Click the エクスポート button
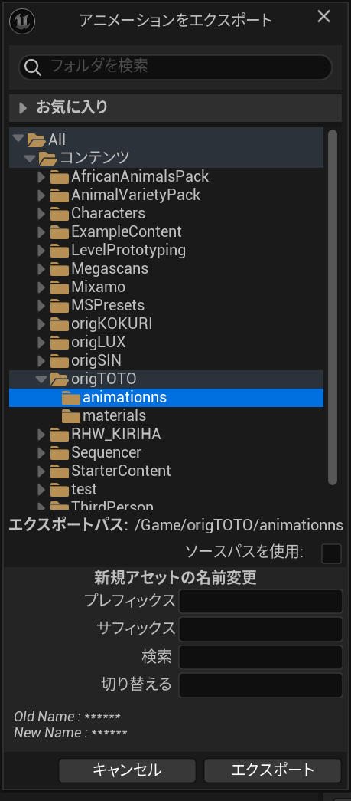Viewport: 351px width, 801px height. coord(272,770)
